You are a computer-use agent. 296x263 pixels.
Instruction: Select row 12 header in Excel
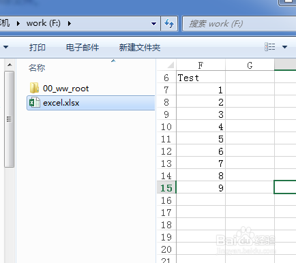pyautogui.click(x=166, y=151)
